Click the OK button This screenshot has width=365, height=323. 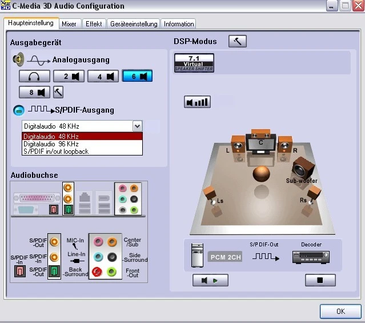pos(340,312)
